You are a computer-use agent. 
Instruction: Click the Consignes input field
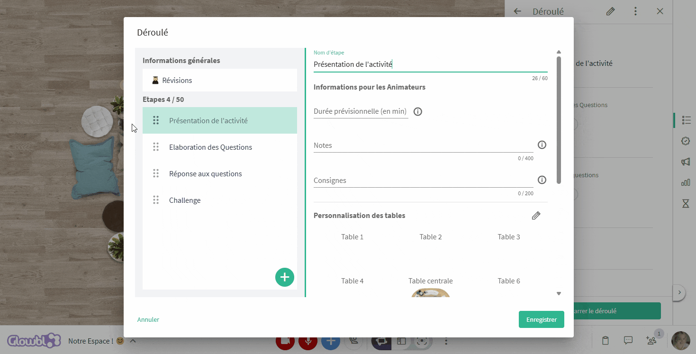coord(424,181)
